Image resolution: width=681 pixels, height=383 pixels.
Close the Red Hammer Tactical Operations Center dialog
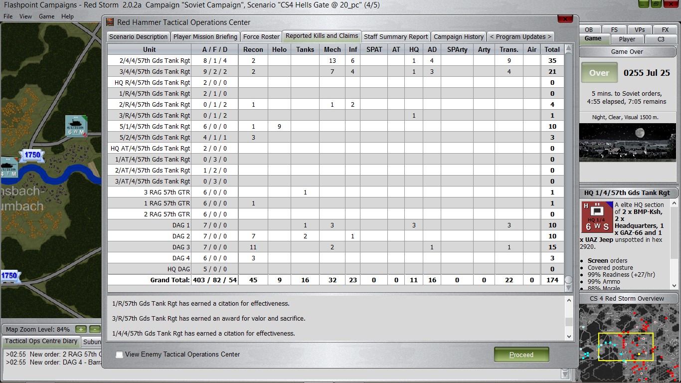tap(565, 19)
